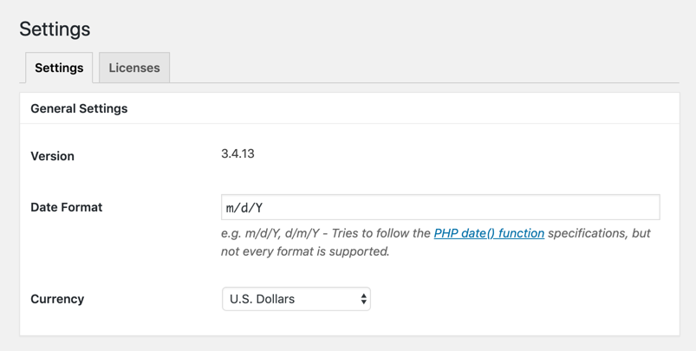Image resolution: width=696 pixels, height=351 pixels.
Task: Open the Currency dropdown showing U.S. Dollars
Action: [x=296, y=299]
